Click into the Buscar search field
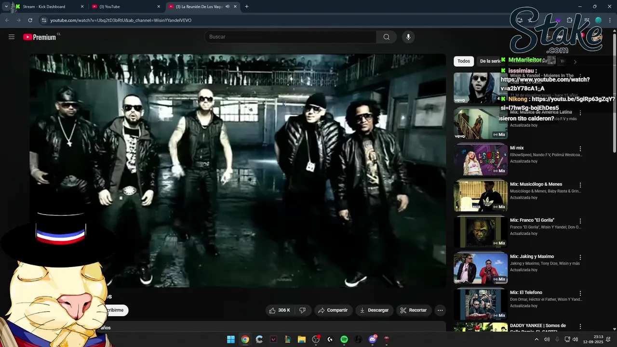 pos(291,37)
